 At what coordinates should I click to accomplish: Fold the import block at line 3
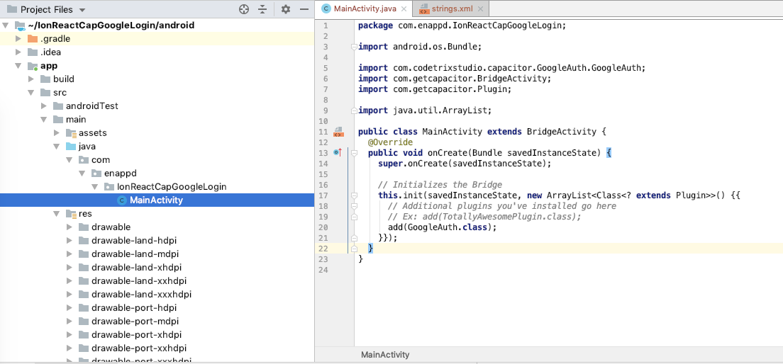pos(353,47)
